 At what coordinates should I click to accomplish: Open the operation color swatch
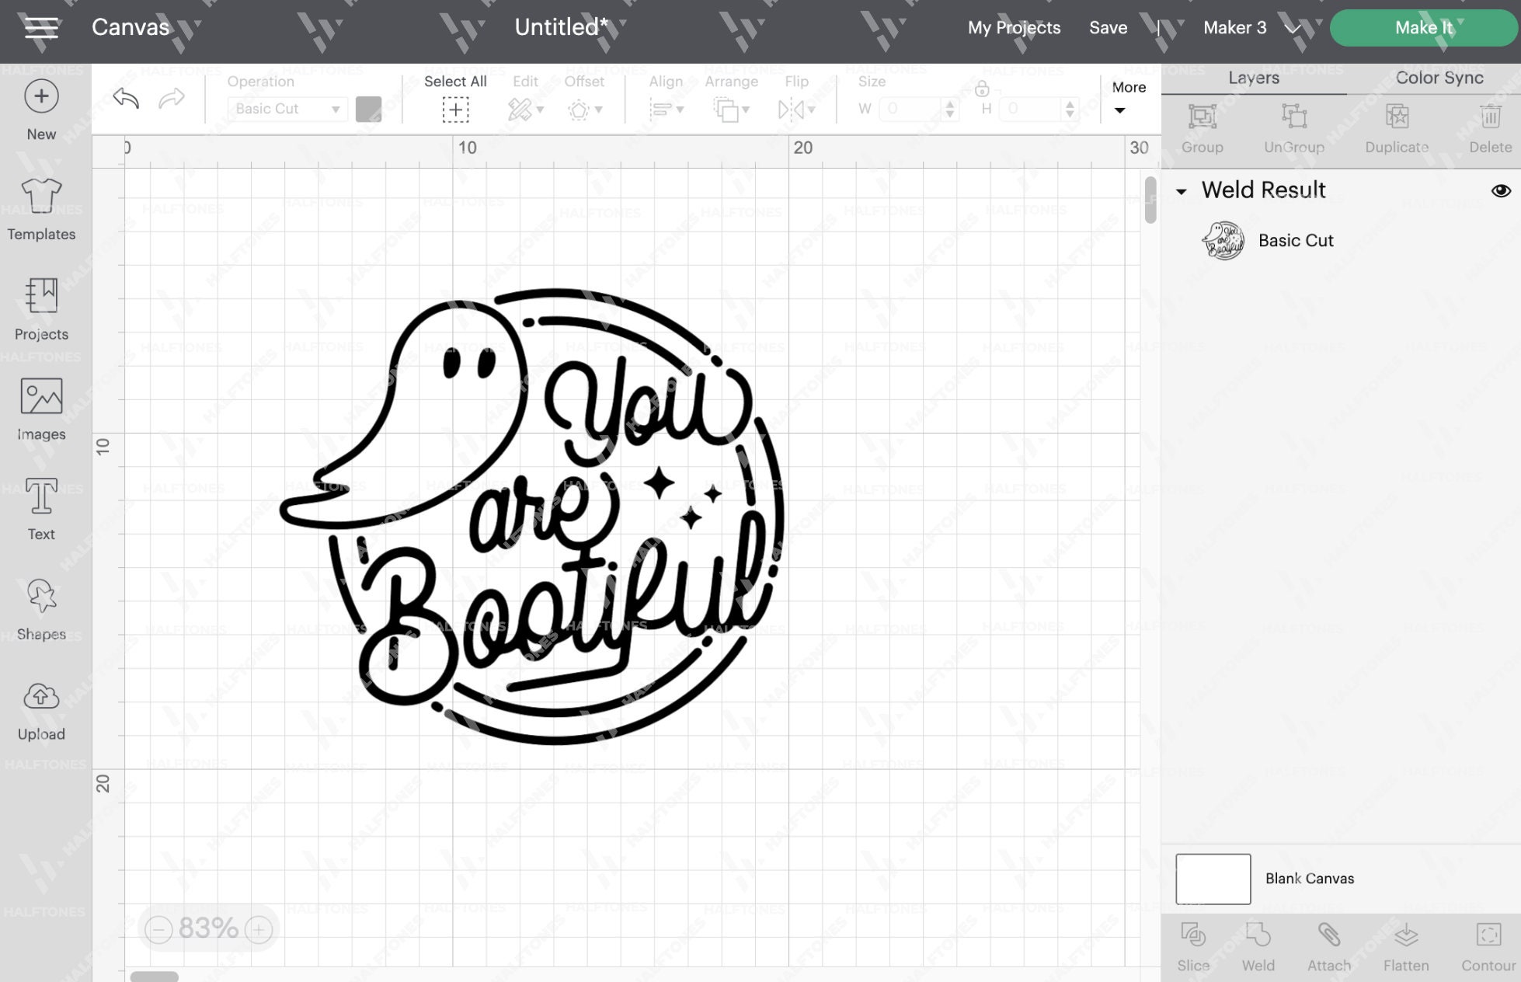(x=369, y=109)
